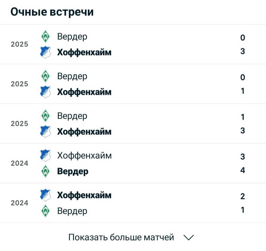The width and height of the screenshot is (266, 251).
Task: Click the 2024 year label of last match
Action: (x=19, y=203)
